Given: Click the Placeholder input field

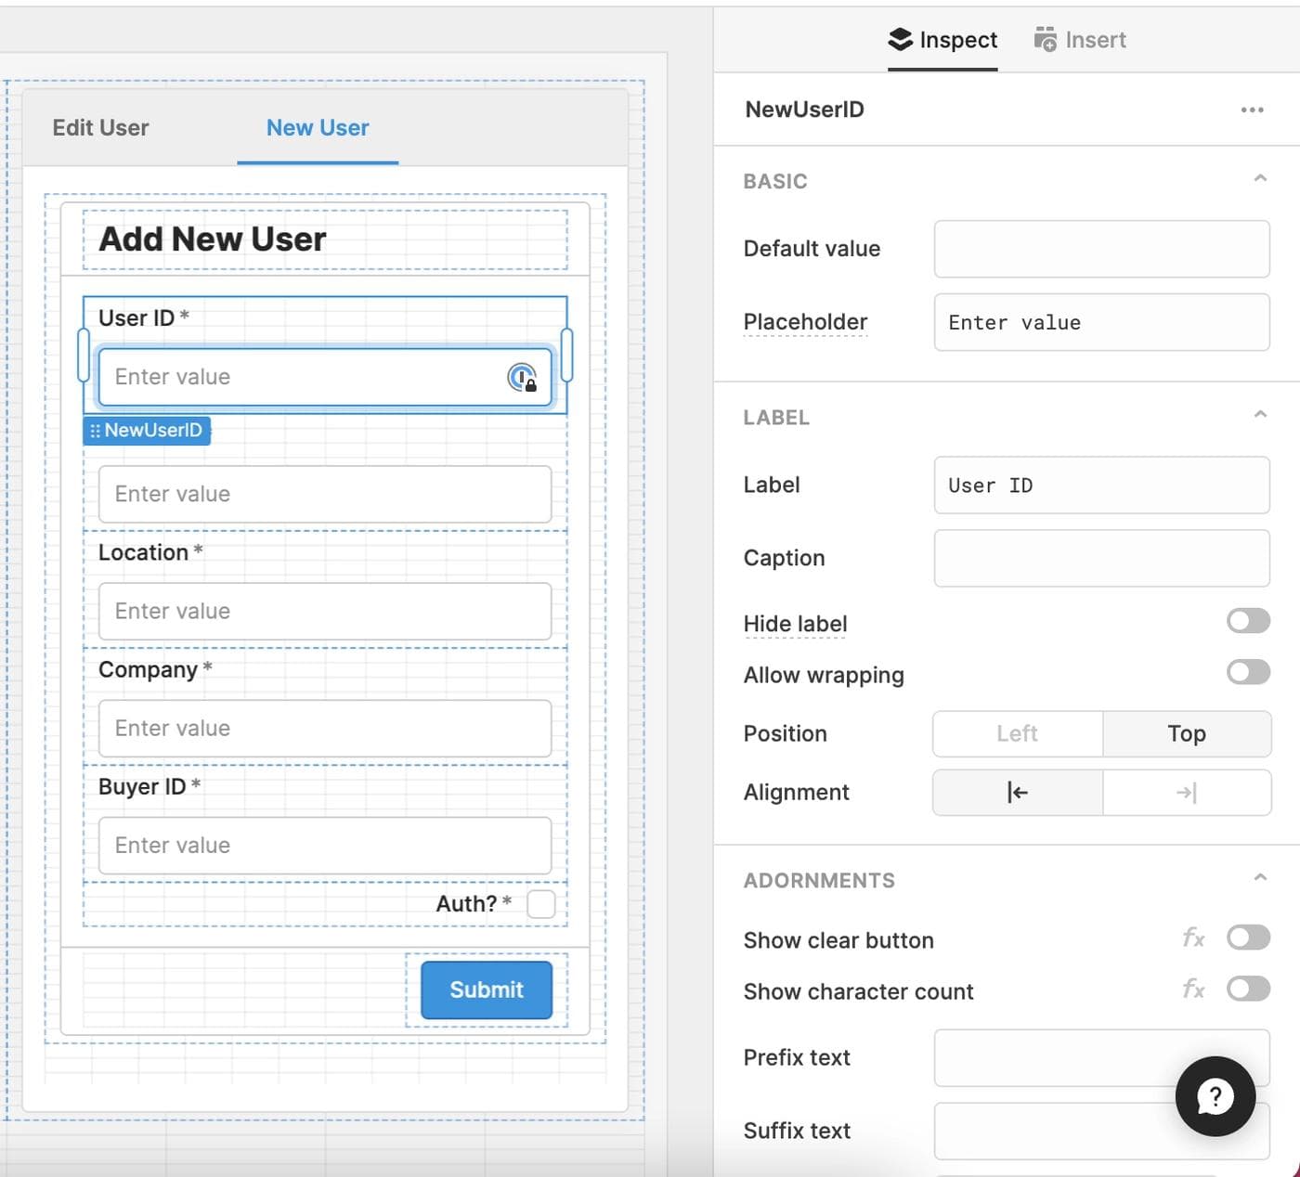Looking at the screenshot, I should 1101,323.
